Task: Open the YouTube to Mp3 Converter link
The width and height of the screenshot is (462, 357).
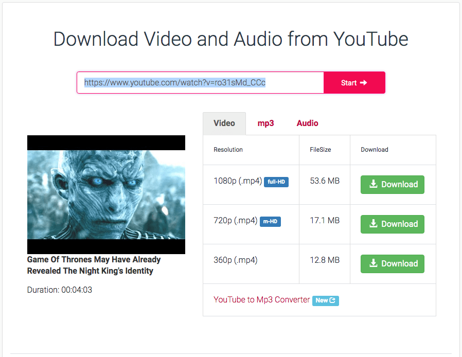Action: point(262,300)
